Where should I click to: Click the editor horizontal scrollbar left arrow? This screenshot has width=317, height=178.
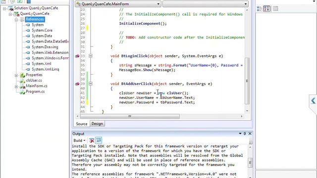click(77, 116)
